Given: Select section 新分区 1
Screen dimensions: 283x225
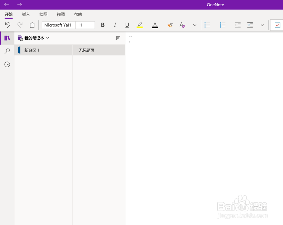Looking at the screenshot, I should [x=43, y=50].
